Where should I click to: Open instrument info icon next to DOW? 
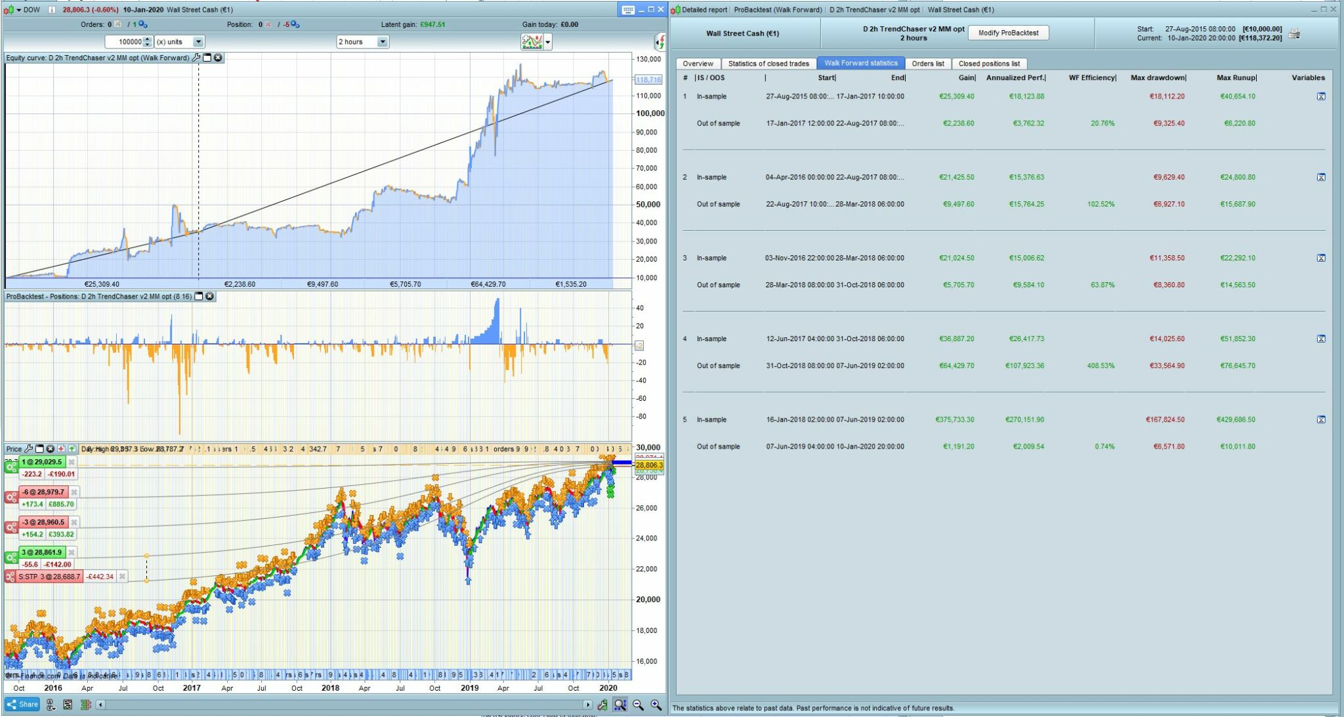pos(51,10)
